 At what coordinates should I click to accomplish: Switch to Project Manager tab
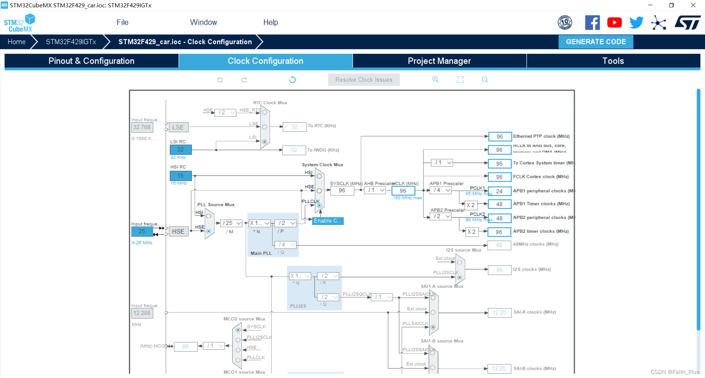[x=439, y=61]
